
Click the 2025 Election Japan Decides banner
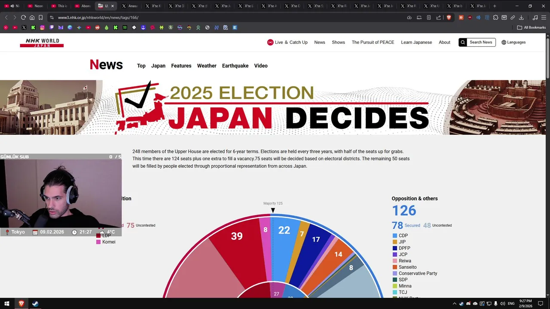[273, 107]
